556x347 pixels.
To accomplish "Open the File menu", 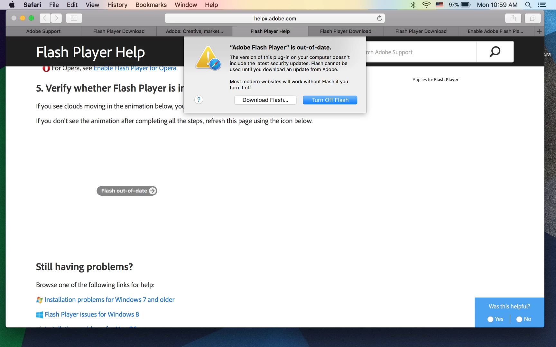I will [x=54, y=5].
